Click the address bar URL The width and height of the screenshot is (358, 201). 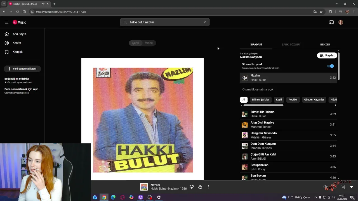click(61, 12)
